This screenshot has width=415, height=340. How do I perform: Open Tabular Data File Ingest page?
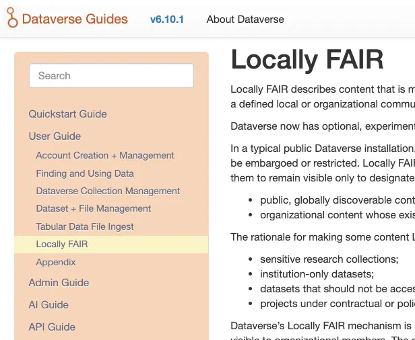tap(85, 226)
